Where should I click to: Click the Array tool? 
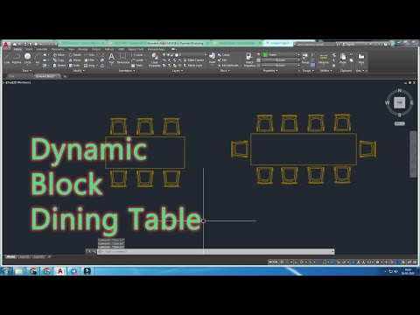click(90, 66)
